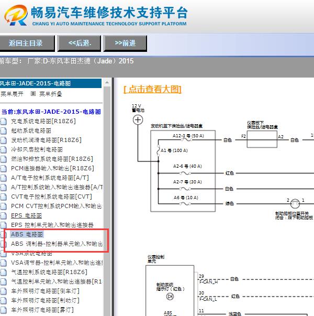Click document icon beside 车外照明灯电路图[雾灯]

coord(4,310)
